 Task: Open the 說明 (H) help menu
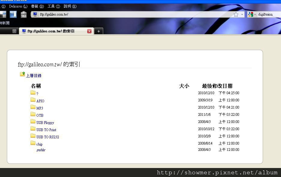click(x=70, y=6)
